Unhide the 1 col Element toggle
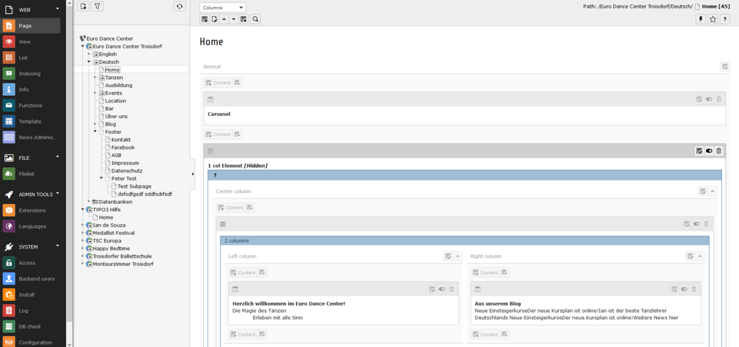 (x=709, y=151)
